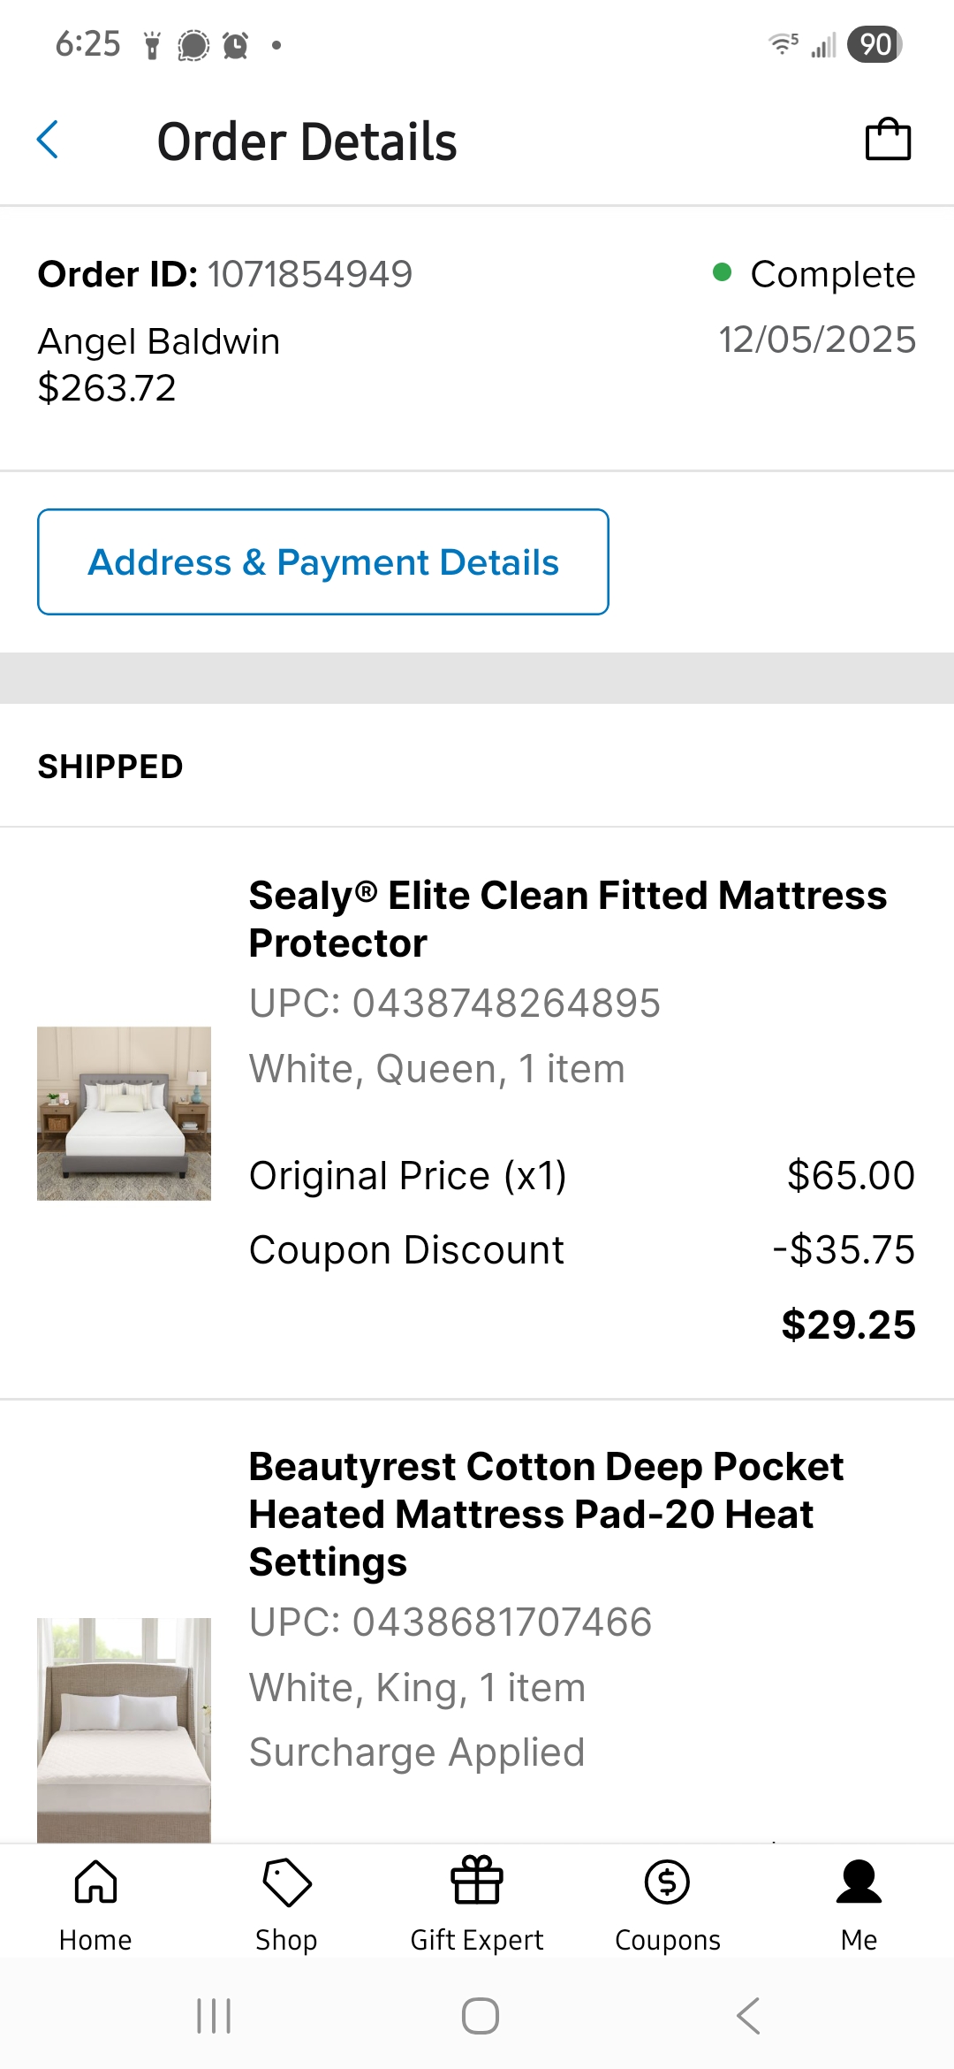Open Address & Payment Details
Viewport: 954px width, 2069px height.
coord(323,561)
